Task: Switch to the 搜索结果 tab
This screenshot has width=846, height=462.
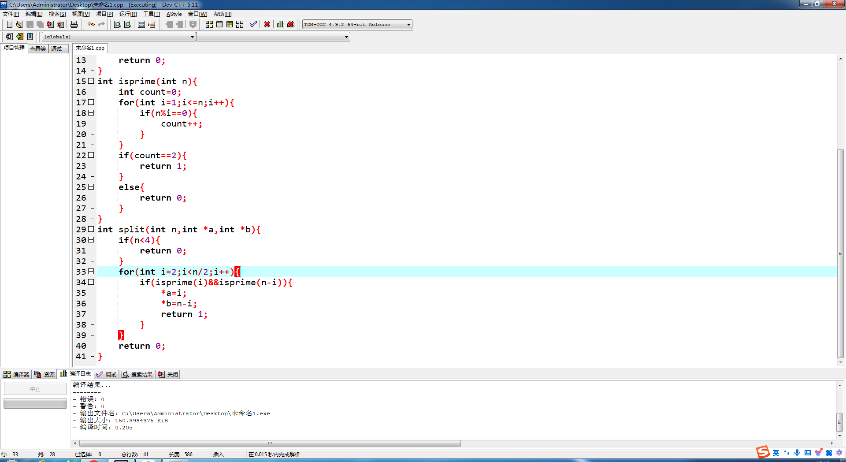Action: pyautogui.click(x=137, y=374)
